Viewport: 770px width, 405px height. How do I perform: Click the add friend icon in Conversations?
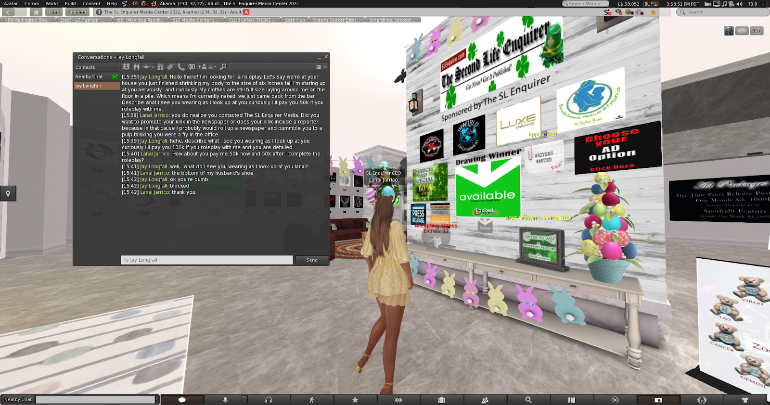click(x=137, y=67)
